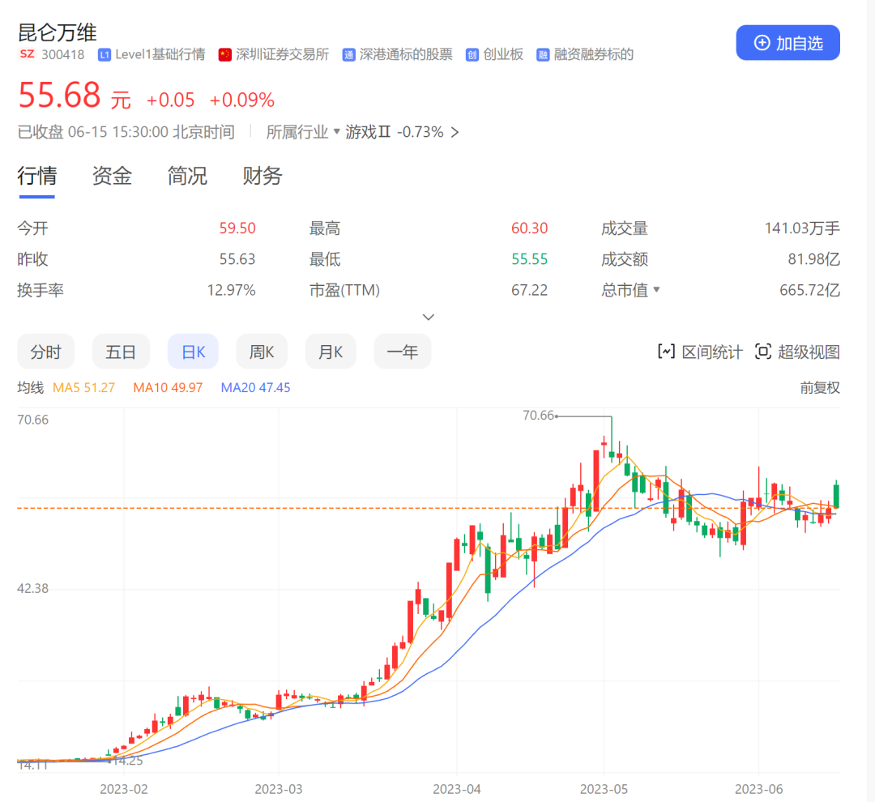This screenshot has height=802, width=875.
Task: Open the 游戏II industry link arrow
Action: (455, 132)
